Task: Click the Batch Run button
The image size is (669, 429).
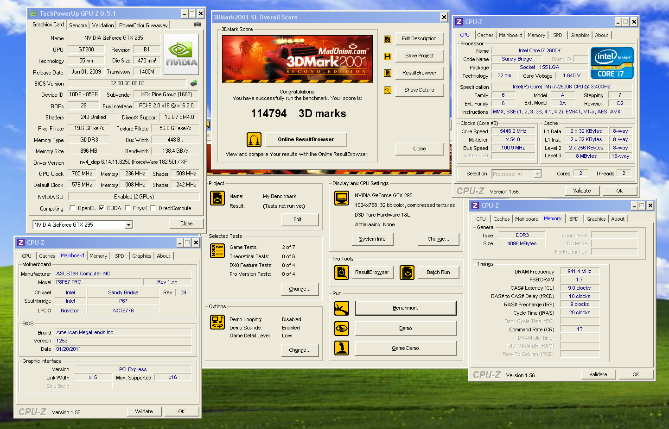Action: pyautogui.click(x=438, y=273)
